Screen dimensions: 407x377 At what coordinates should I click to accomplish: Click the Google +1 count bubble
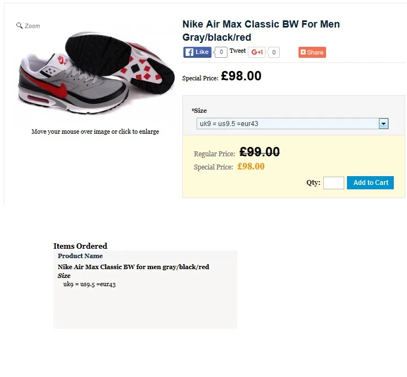[273, 52]
